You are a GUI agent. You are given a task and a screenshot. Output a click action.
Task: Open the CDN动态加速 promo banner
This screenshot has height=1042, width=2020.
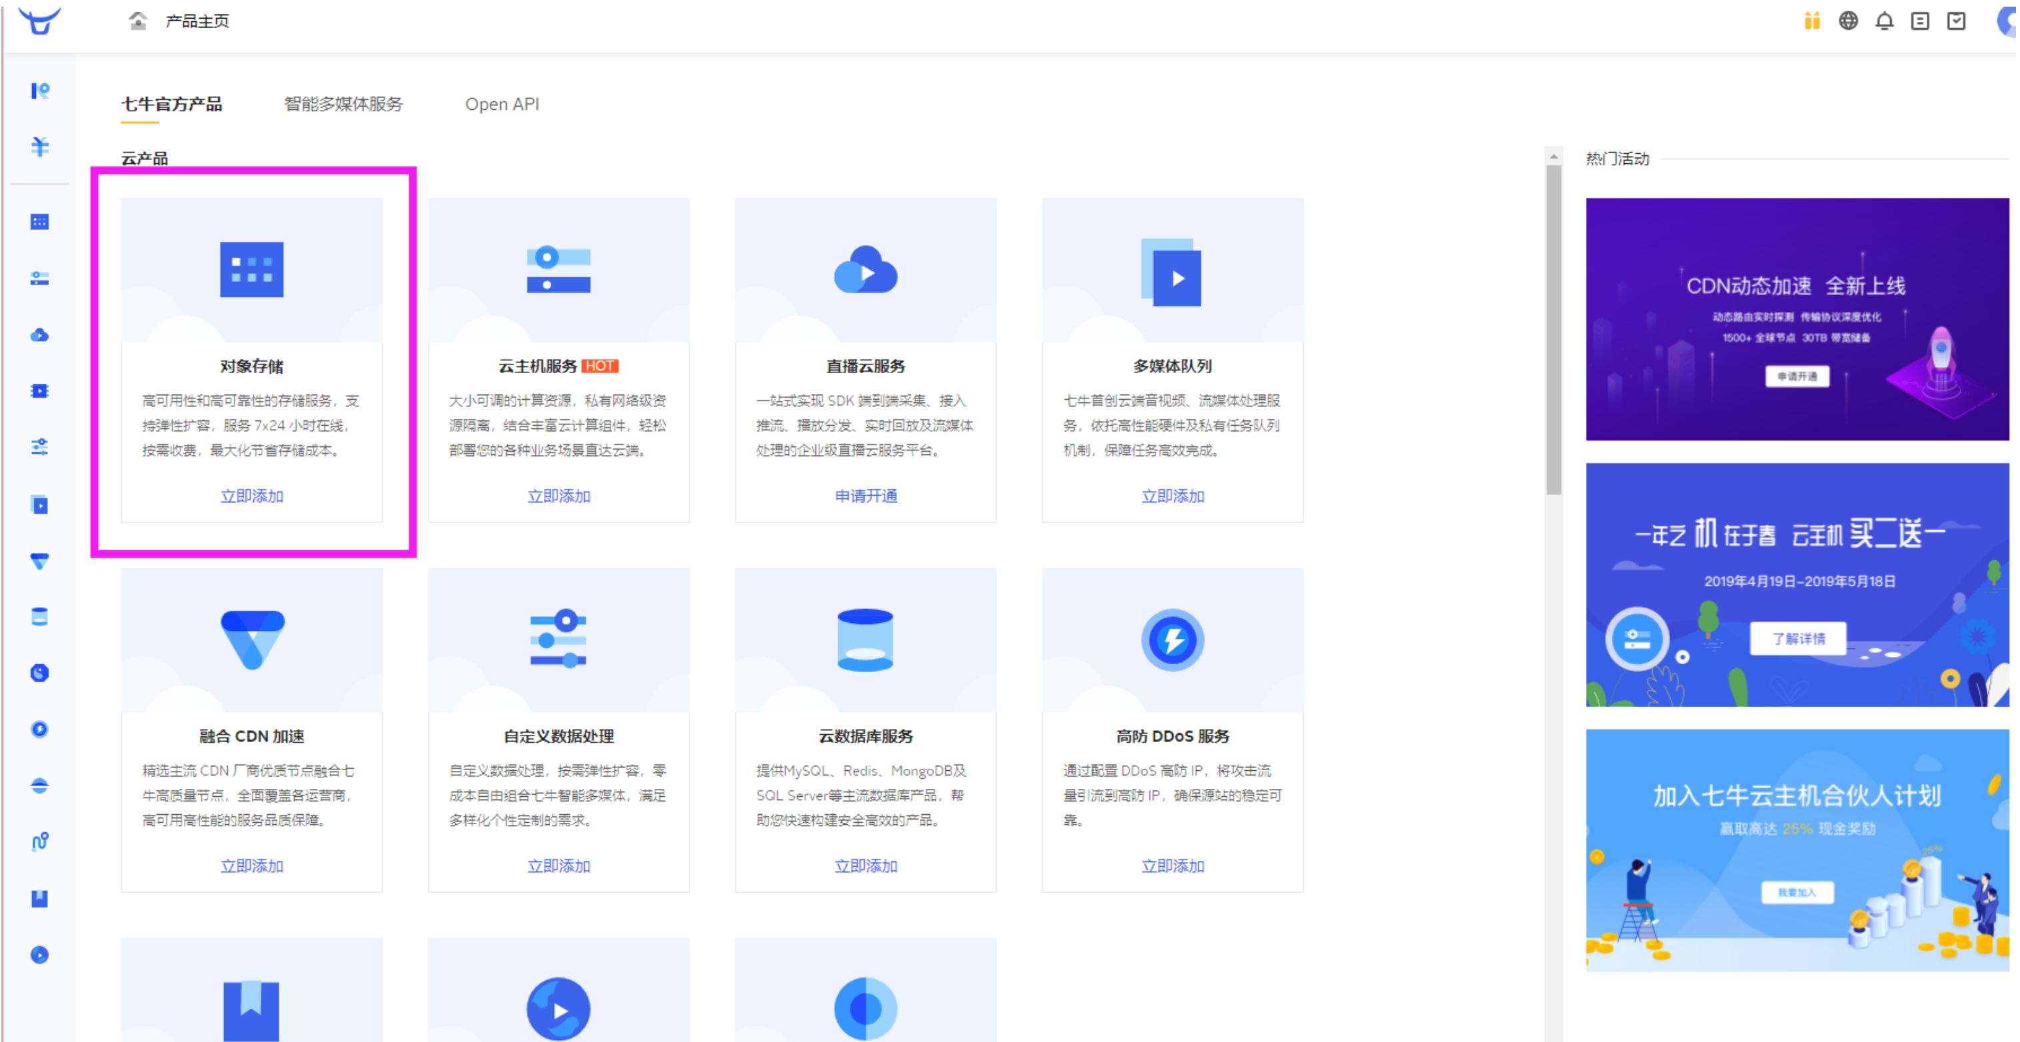pos(1797,319)
